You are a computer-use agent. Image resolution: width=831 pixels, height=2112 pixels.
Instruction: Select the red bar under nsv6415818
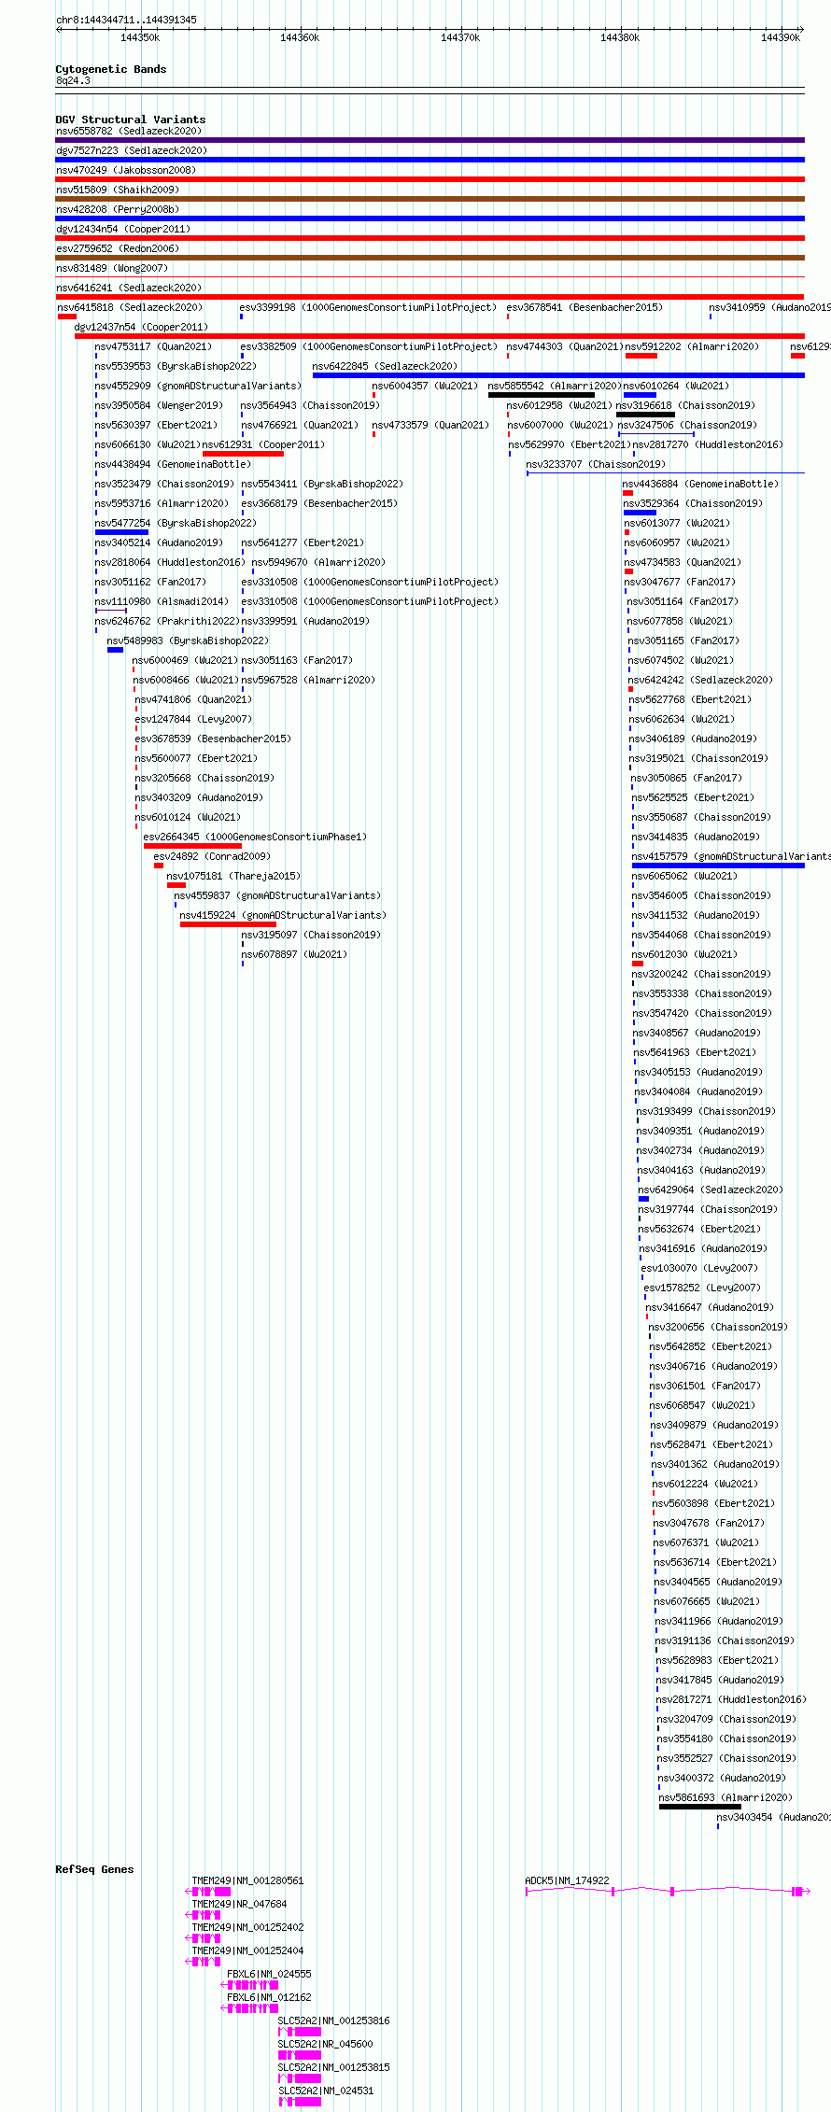[67, 317]
